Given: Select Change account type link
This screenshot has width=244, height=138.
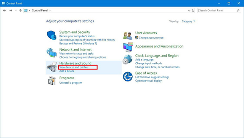Looking at the screenshot, I should [151, 37].
